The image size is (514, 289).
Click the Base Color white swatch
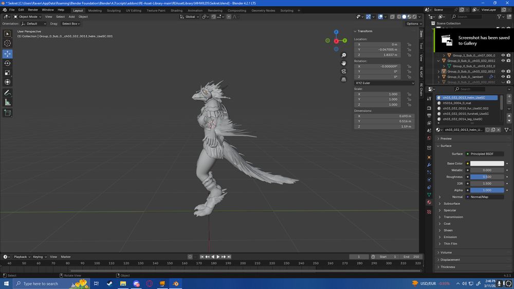(487, 164)
